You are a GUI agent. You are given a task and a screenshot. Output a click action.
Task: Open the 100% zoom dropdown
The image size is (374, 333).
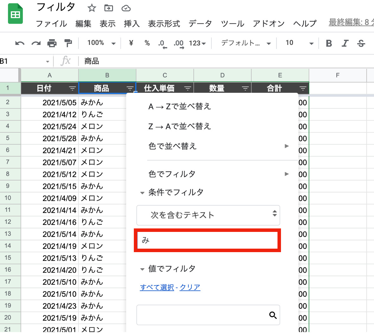click(101, 43)
